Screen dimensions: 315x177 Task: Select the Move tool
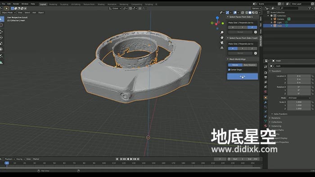point(1,32)
